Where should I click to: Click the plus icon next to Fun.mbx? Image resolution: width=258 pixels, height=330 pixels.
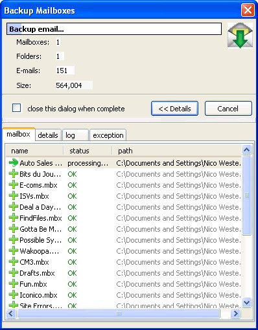(x=14, y=284)
